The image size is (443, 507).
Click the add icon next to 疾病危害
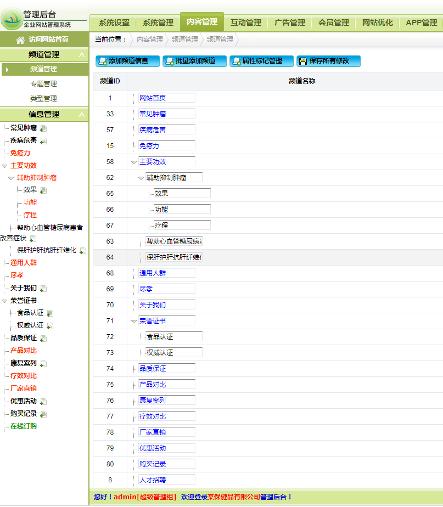(43, 141)
